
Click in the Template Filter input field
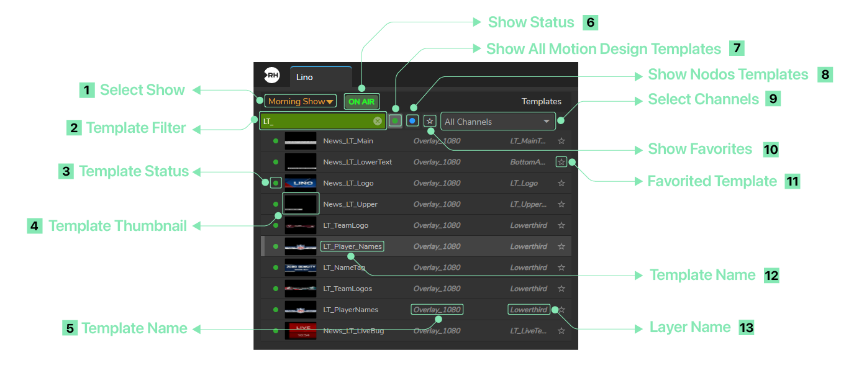coord(317,122)
